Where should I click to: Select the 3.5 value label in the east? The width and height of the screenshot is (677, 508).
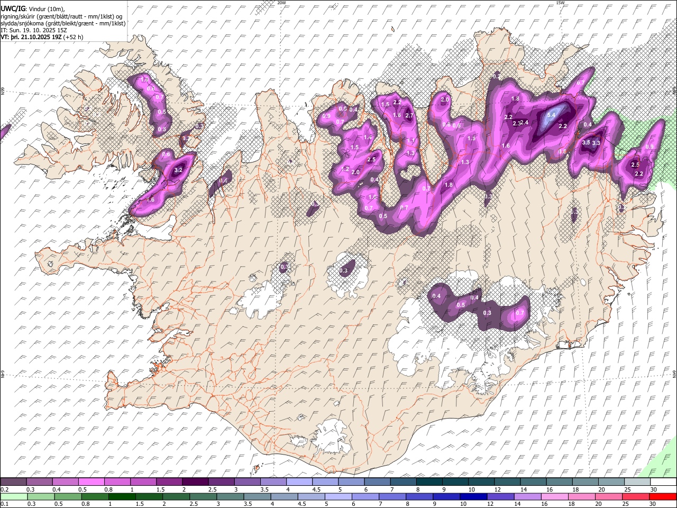586,142
